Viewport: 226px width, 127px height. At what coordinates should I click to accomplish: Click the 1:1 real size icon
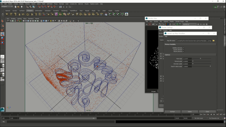coord(174,24)
